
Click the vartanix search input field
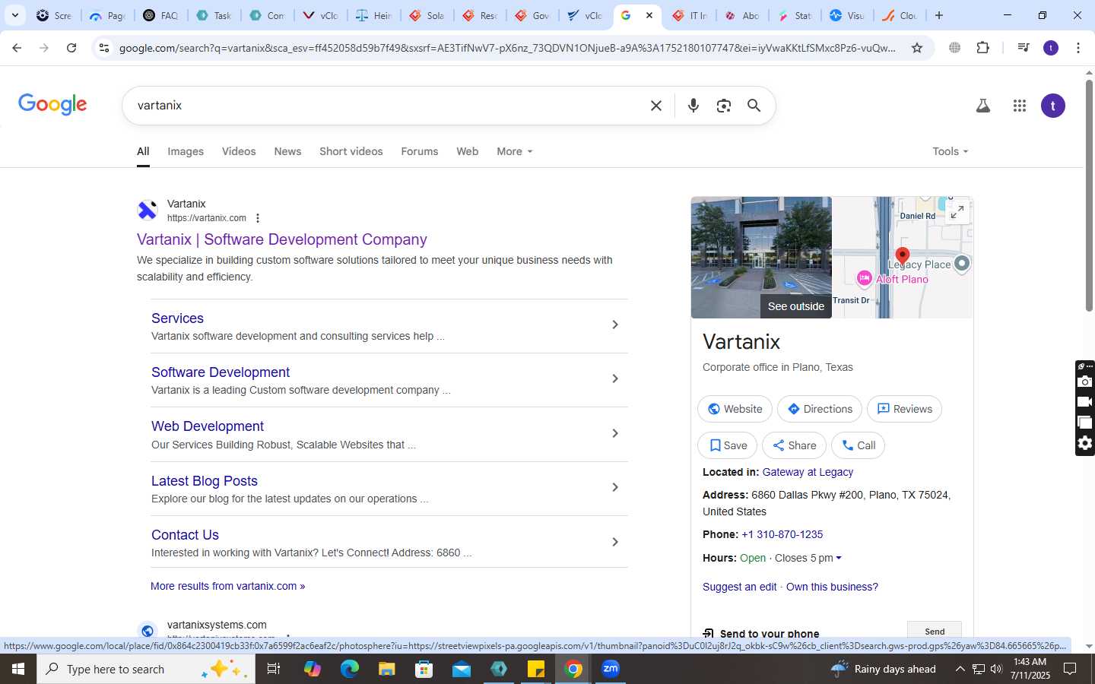point(388,106)
